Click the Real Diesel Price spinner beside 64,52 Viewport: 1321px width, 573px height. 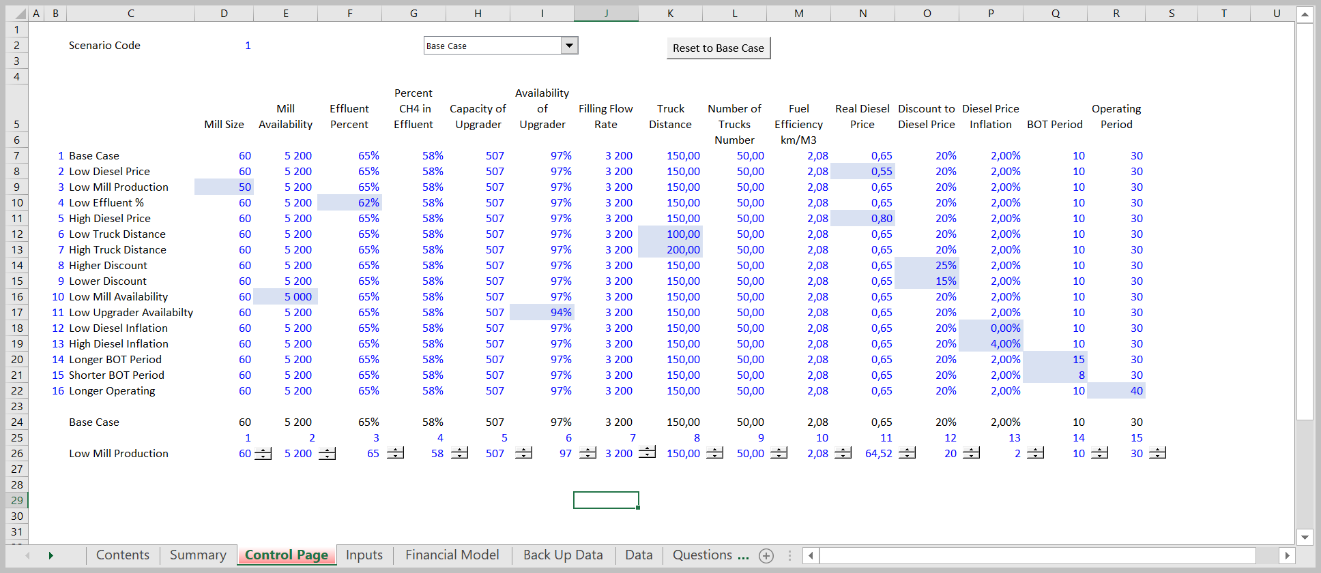(x=907, y=453)
